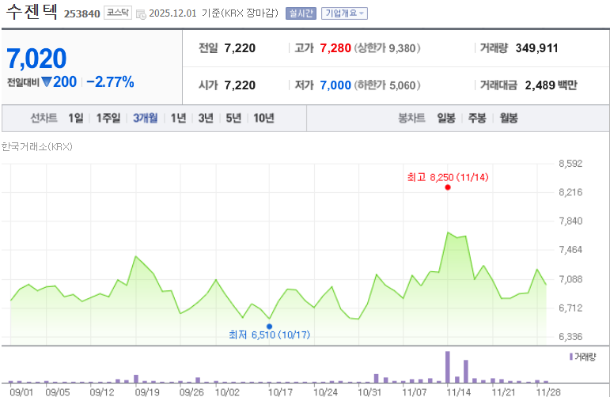Select the 1주일 line chart tab
The height and width of the screenshot is (397, 610).
[x=108, y=118]
